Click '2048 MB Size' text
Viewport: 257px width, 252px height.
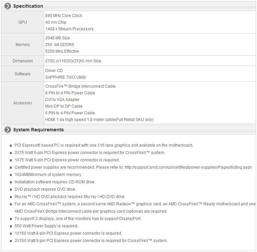[58, 38]
